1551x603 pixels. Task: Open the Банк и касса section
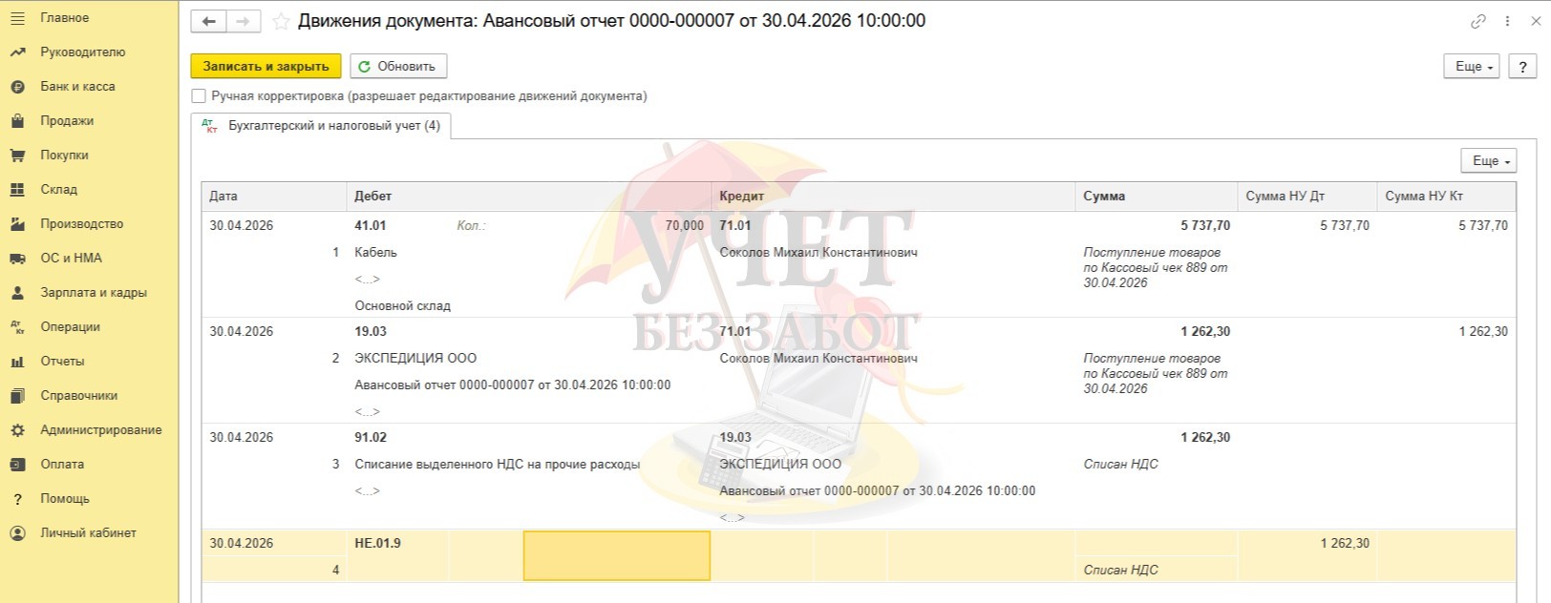tap(77, 87)
